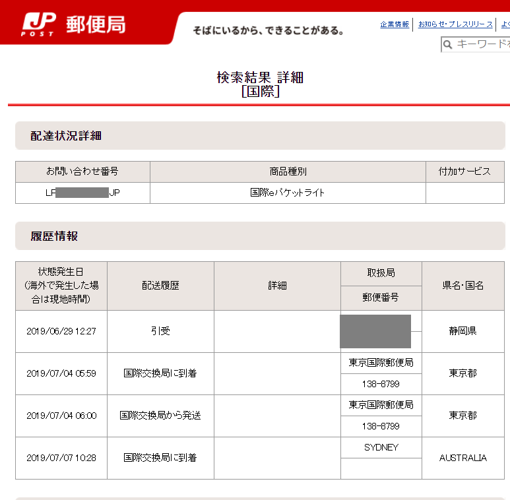Select the 郵便番号 column header
This screenshot has width=510, height=500.
381,297
